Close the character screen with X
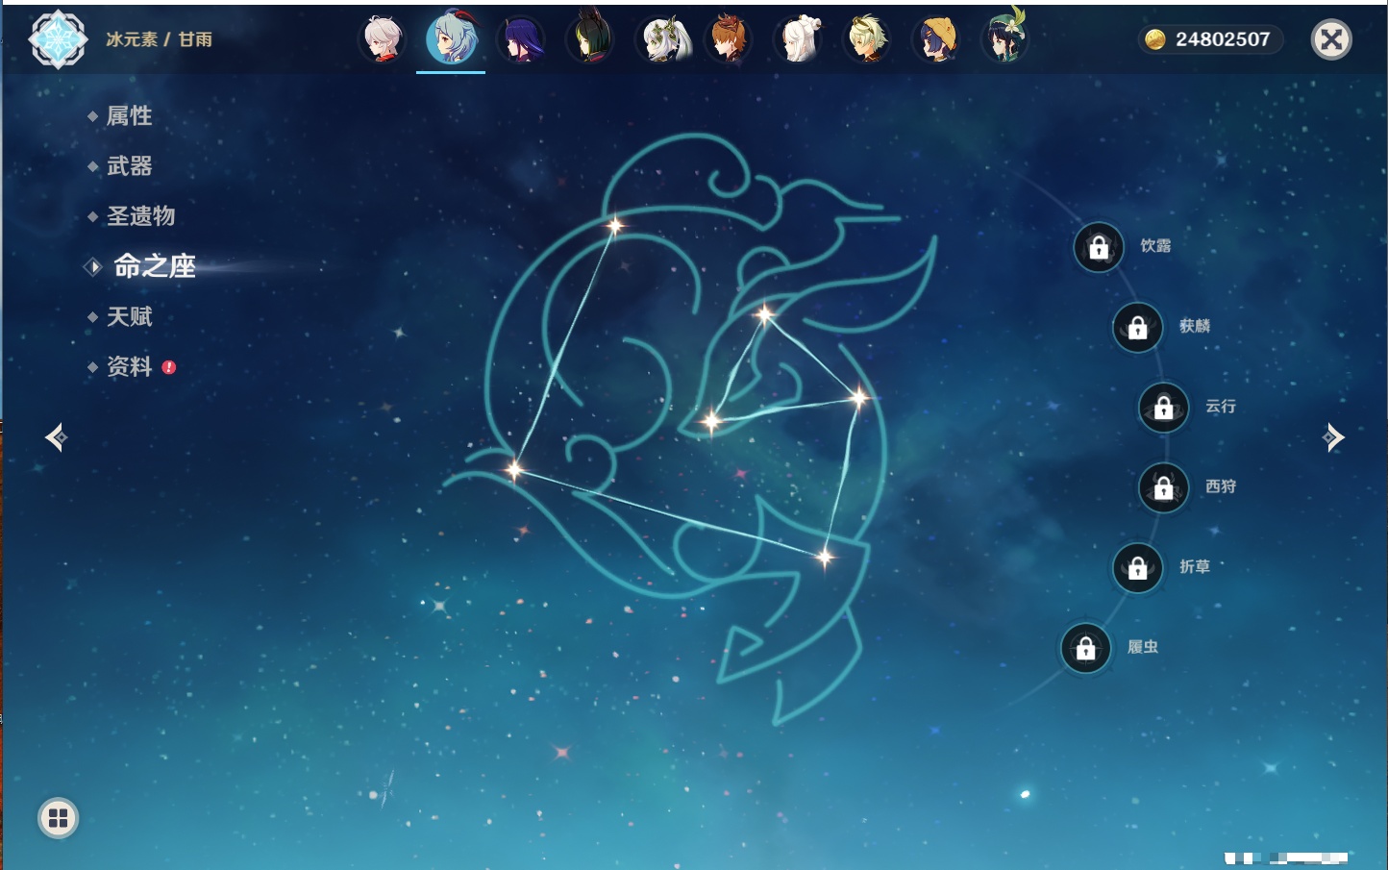This screenshot has height=870, width=1388. 1331,39
